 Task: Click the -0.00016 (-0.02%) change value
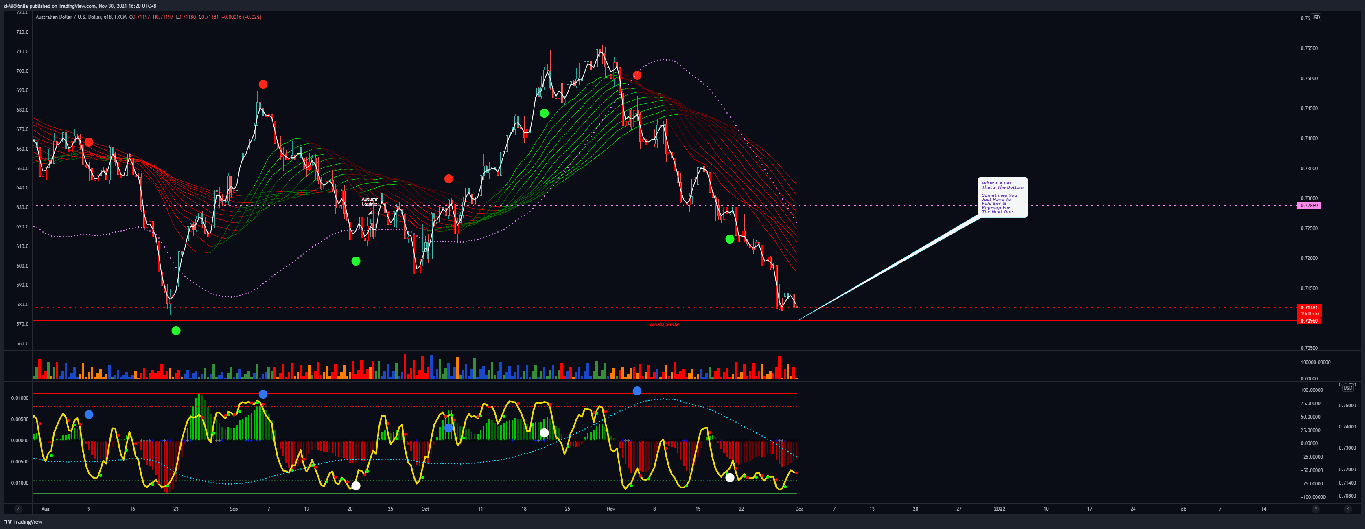[x=241, y=17]
